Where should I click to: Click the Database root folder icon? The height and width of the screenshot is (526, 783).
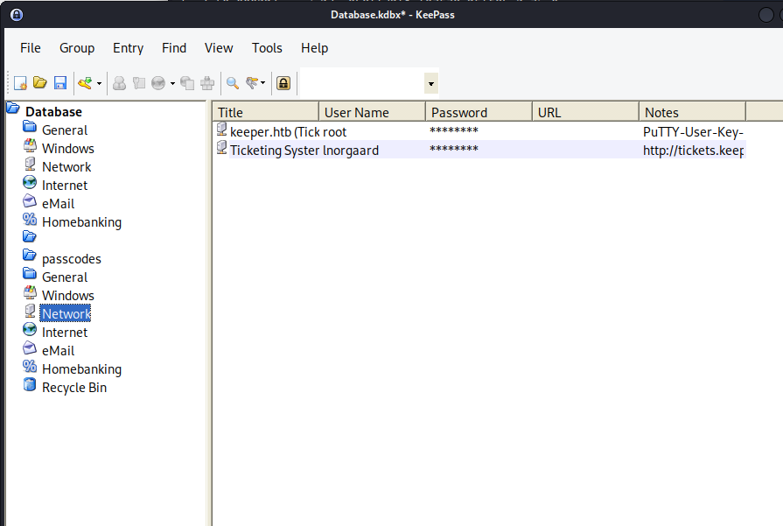[x=13, y=108]
